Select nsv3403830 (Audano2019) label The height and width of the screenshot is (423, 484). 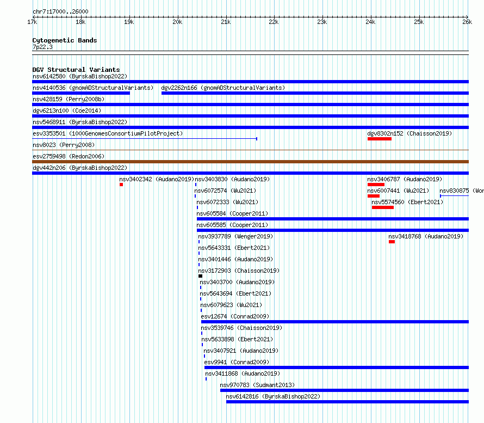pyautogui.click(x=232, y=179)
